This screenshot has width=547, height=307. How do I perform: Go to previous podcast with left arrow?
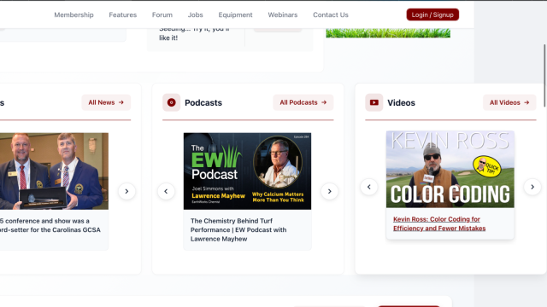click(166, 191)
